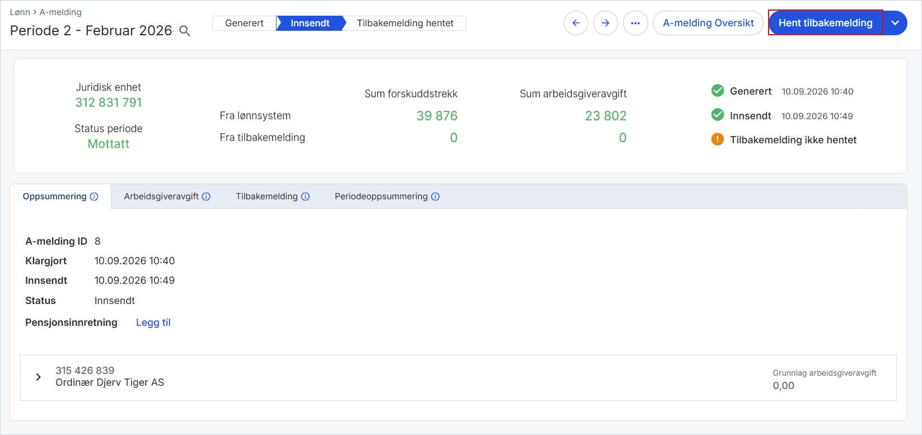Click Sum arbeidsgiveravgift value 23 802
Screen dimensions: 922x435
tap(606, 116)
